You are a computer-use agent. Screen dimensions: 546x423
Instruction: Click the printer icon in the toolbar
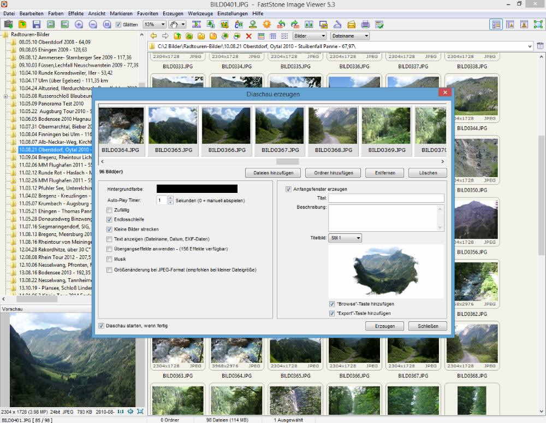coord(365,25)
